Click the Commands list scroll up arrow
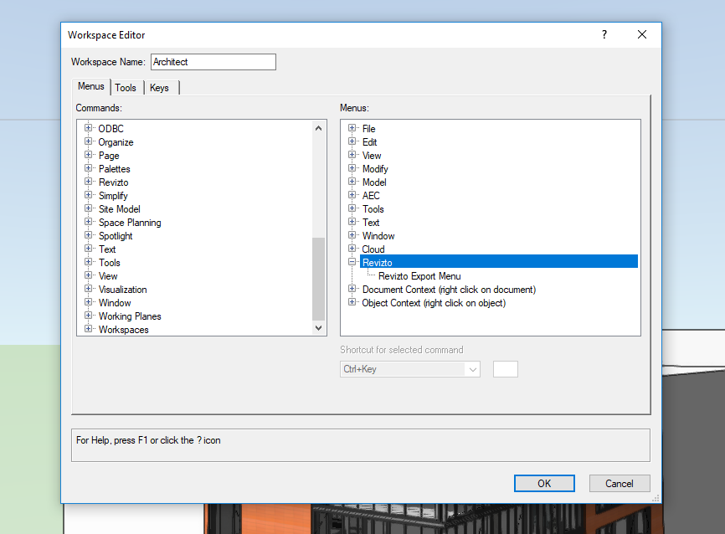Image resolution: width=725 pixels, height=534 pixels. tap(319, 128)
